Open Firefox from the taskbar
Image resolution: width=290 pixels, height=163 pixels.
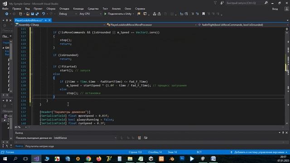click(99, 159)
